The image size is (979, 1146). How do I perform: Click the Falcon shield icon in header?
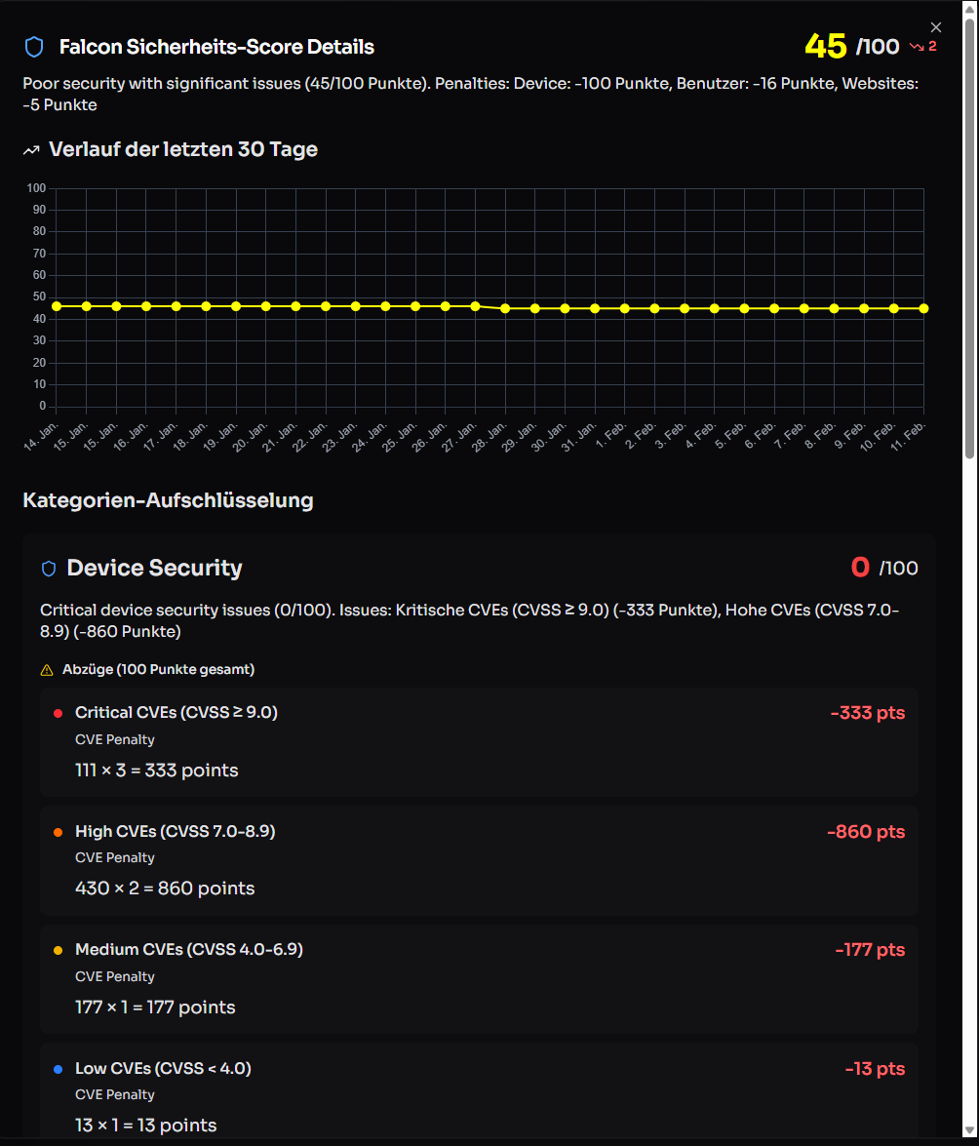pyautogui.click(x=34, y=47)
